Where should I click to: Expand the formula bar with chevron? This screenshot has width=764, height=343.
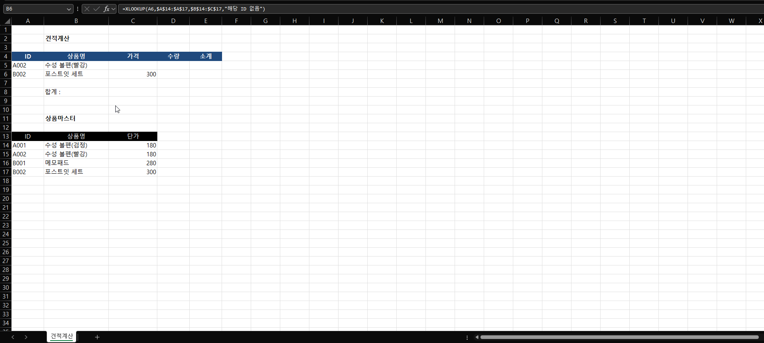(x=114, y=9)
